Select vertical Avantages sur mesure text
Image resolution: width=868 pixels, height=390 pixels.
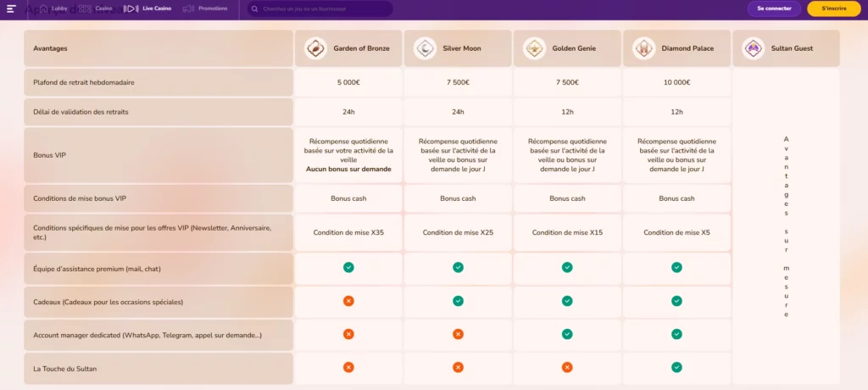(x=786, y=226)
